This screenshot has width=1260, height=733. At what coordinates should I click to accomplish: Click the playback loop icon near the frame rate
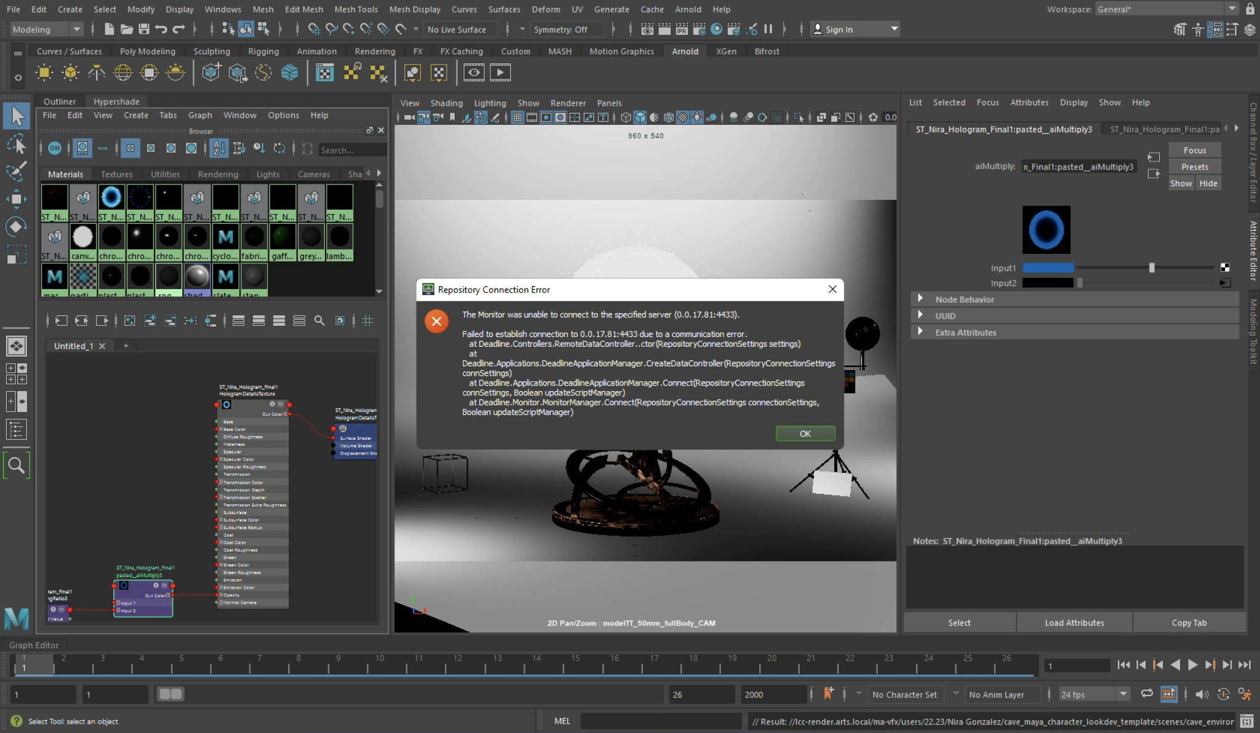(x=1146, y=694)
